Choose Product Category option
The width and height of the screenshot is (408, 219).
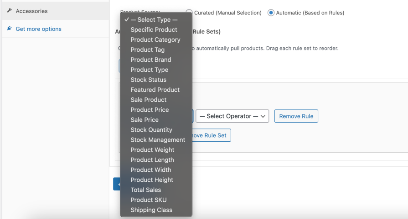(155, 40)
